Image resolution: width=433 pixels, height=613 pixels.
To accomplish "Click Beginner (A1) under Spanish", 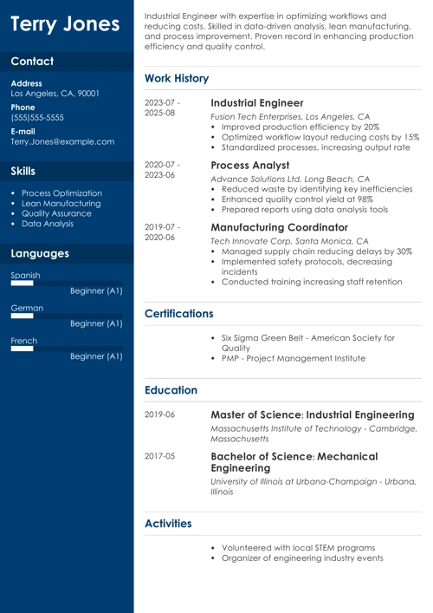I will pyautogui.click(x=96, y=290).
